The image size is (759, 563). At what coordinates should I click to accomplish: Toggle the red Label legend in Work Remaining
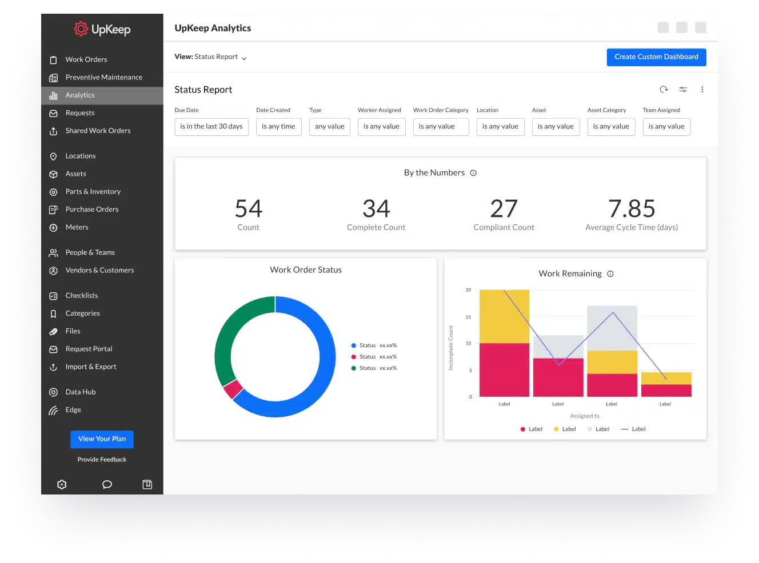(531, 429)
